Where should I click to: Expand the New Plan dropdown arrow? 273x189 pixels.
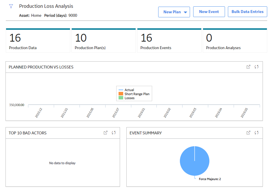pyautogui.click(x=185, y=12)
